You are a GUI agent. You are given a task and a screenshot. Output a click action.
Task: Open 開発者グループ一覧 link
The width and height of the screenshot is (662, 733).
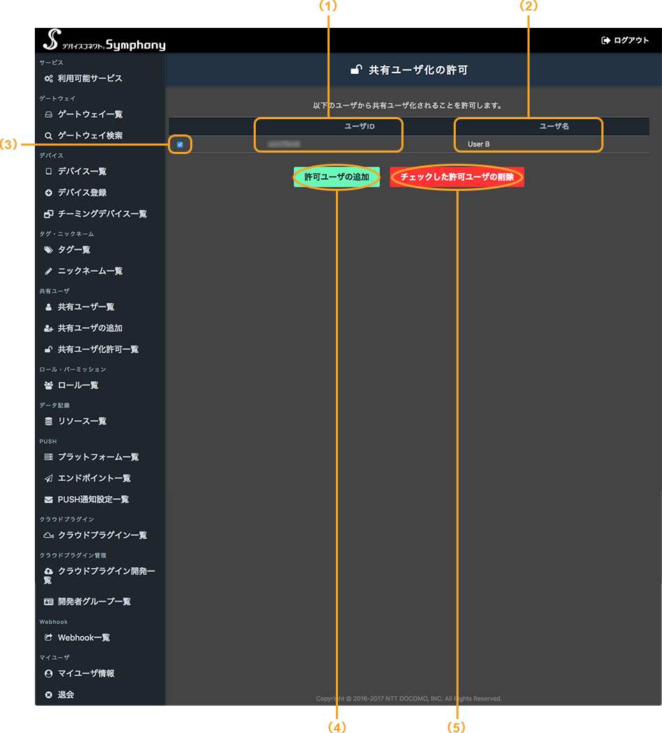click(94, 601)
